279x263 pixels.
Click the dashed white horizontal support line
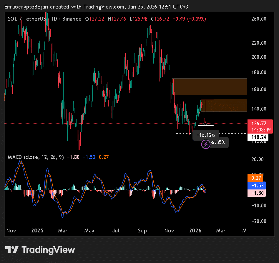click(211, 133)
